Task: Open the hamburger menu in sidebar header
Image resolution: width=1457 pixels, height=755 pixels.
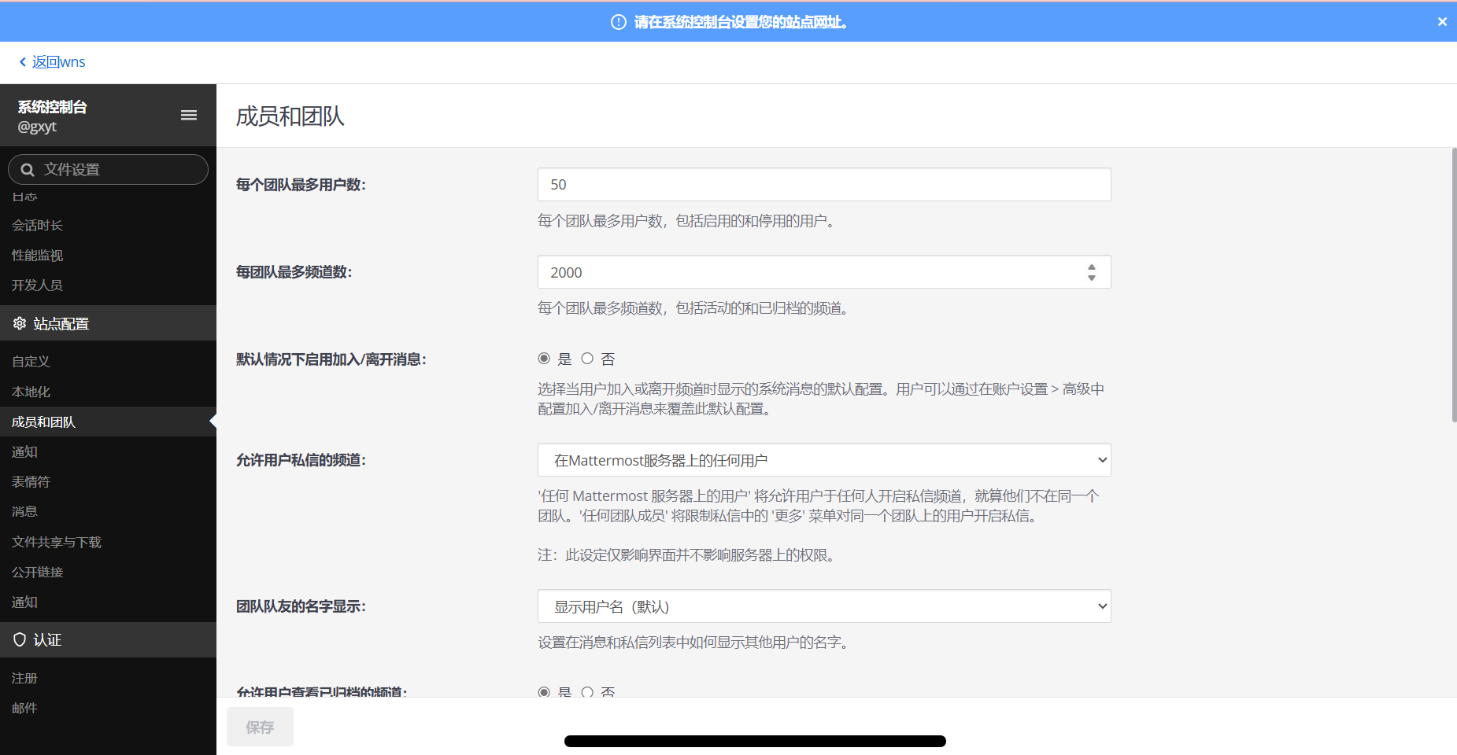Action: (189, 115)
